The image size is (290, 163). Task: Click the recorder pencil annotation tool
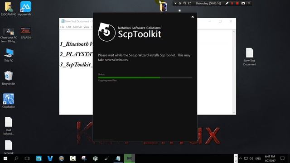[x=227, y=3]
